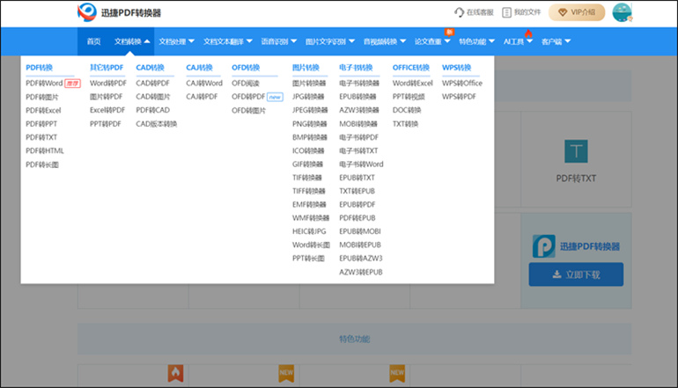
Task: Go to 首页 tab
Action: pos(94,41)
